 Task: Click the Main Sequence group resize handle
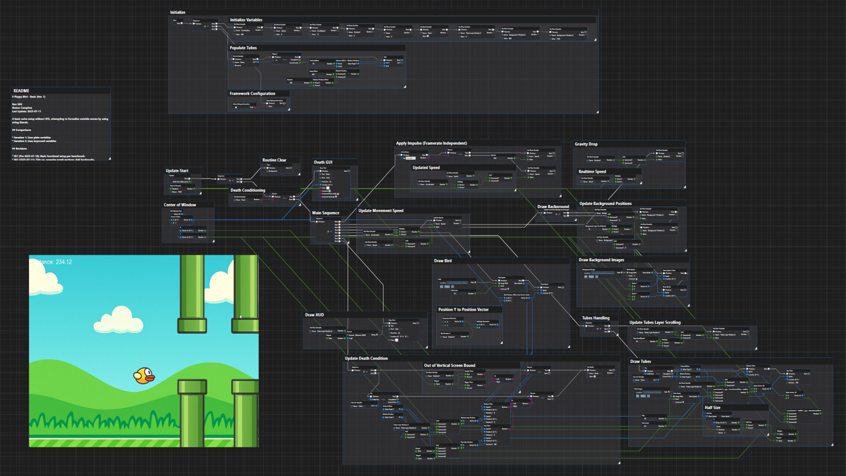click(x=348, y=242)
